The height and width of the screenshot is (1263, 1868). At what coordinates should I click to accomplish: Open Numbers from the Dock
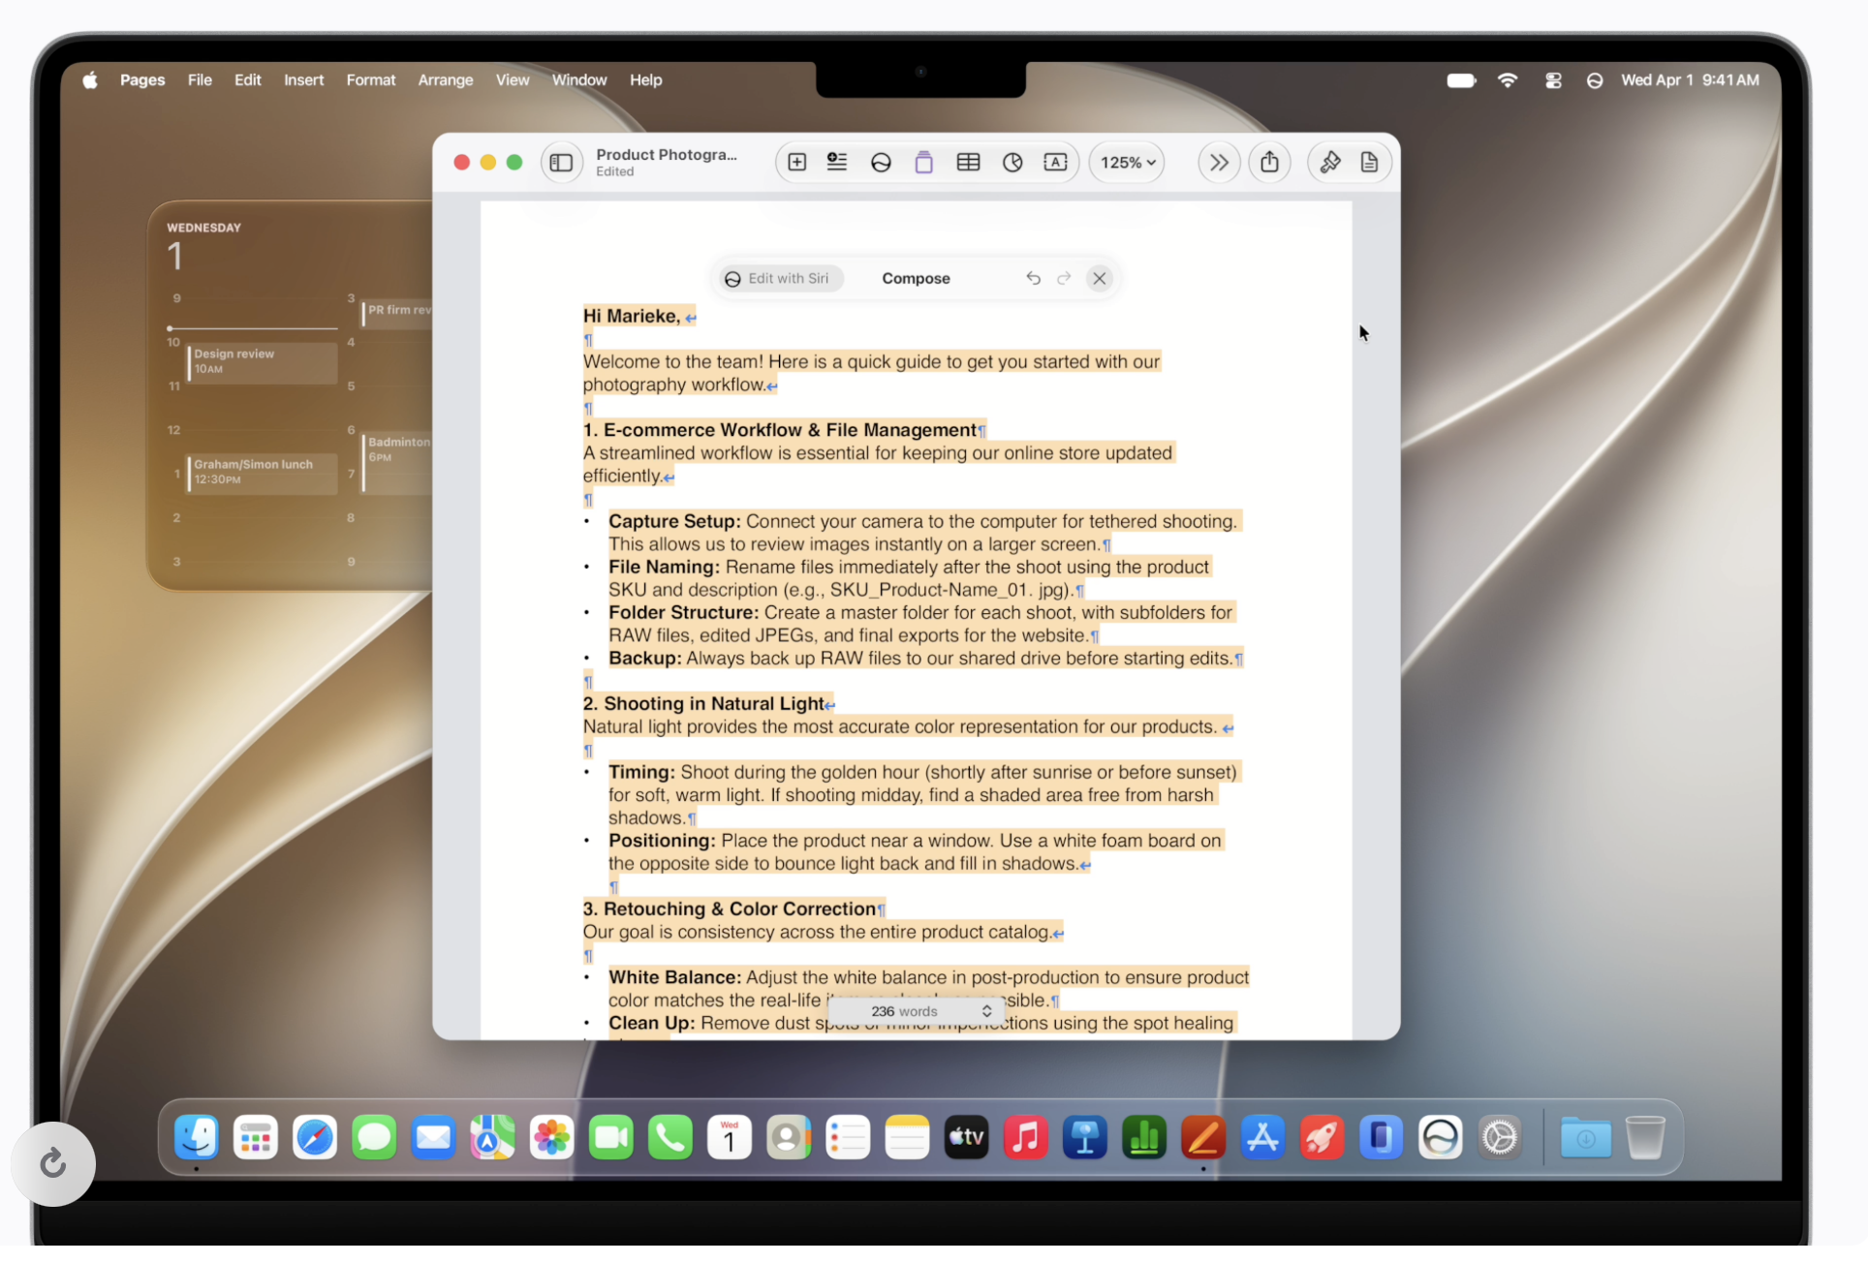[1144, 1137]
